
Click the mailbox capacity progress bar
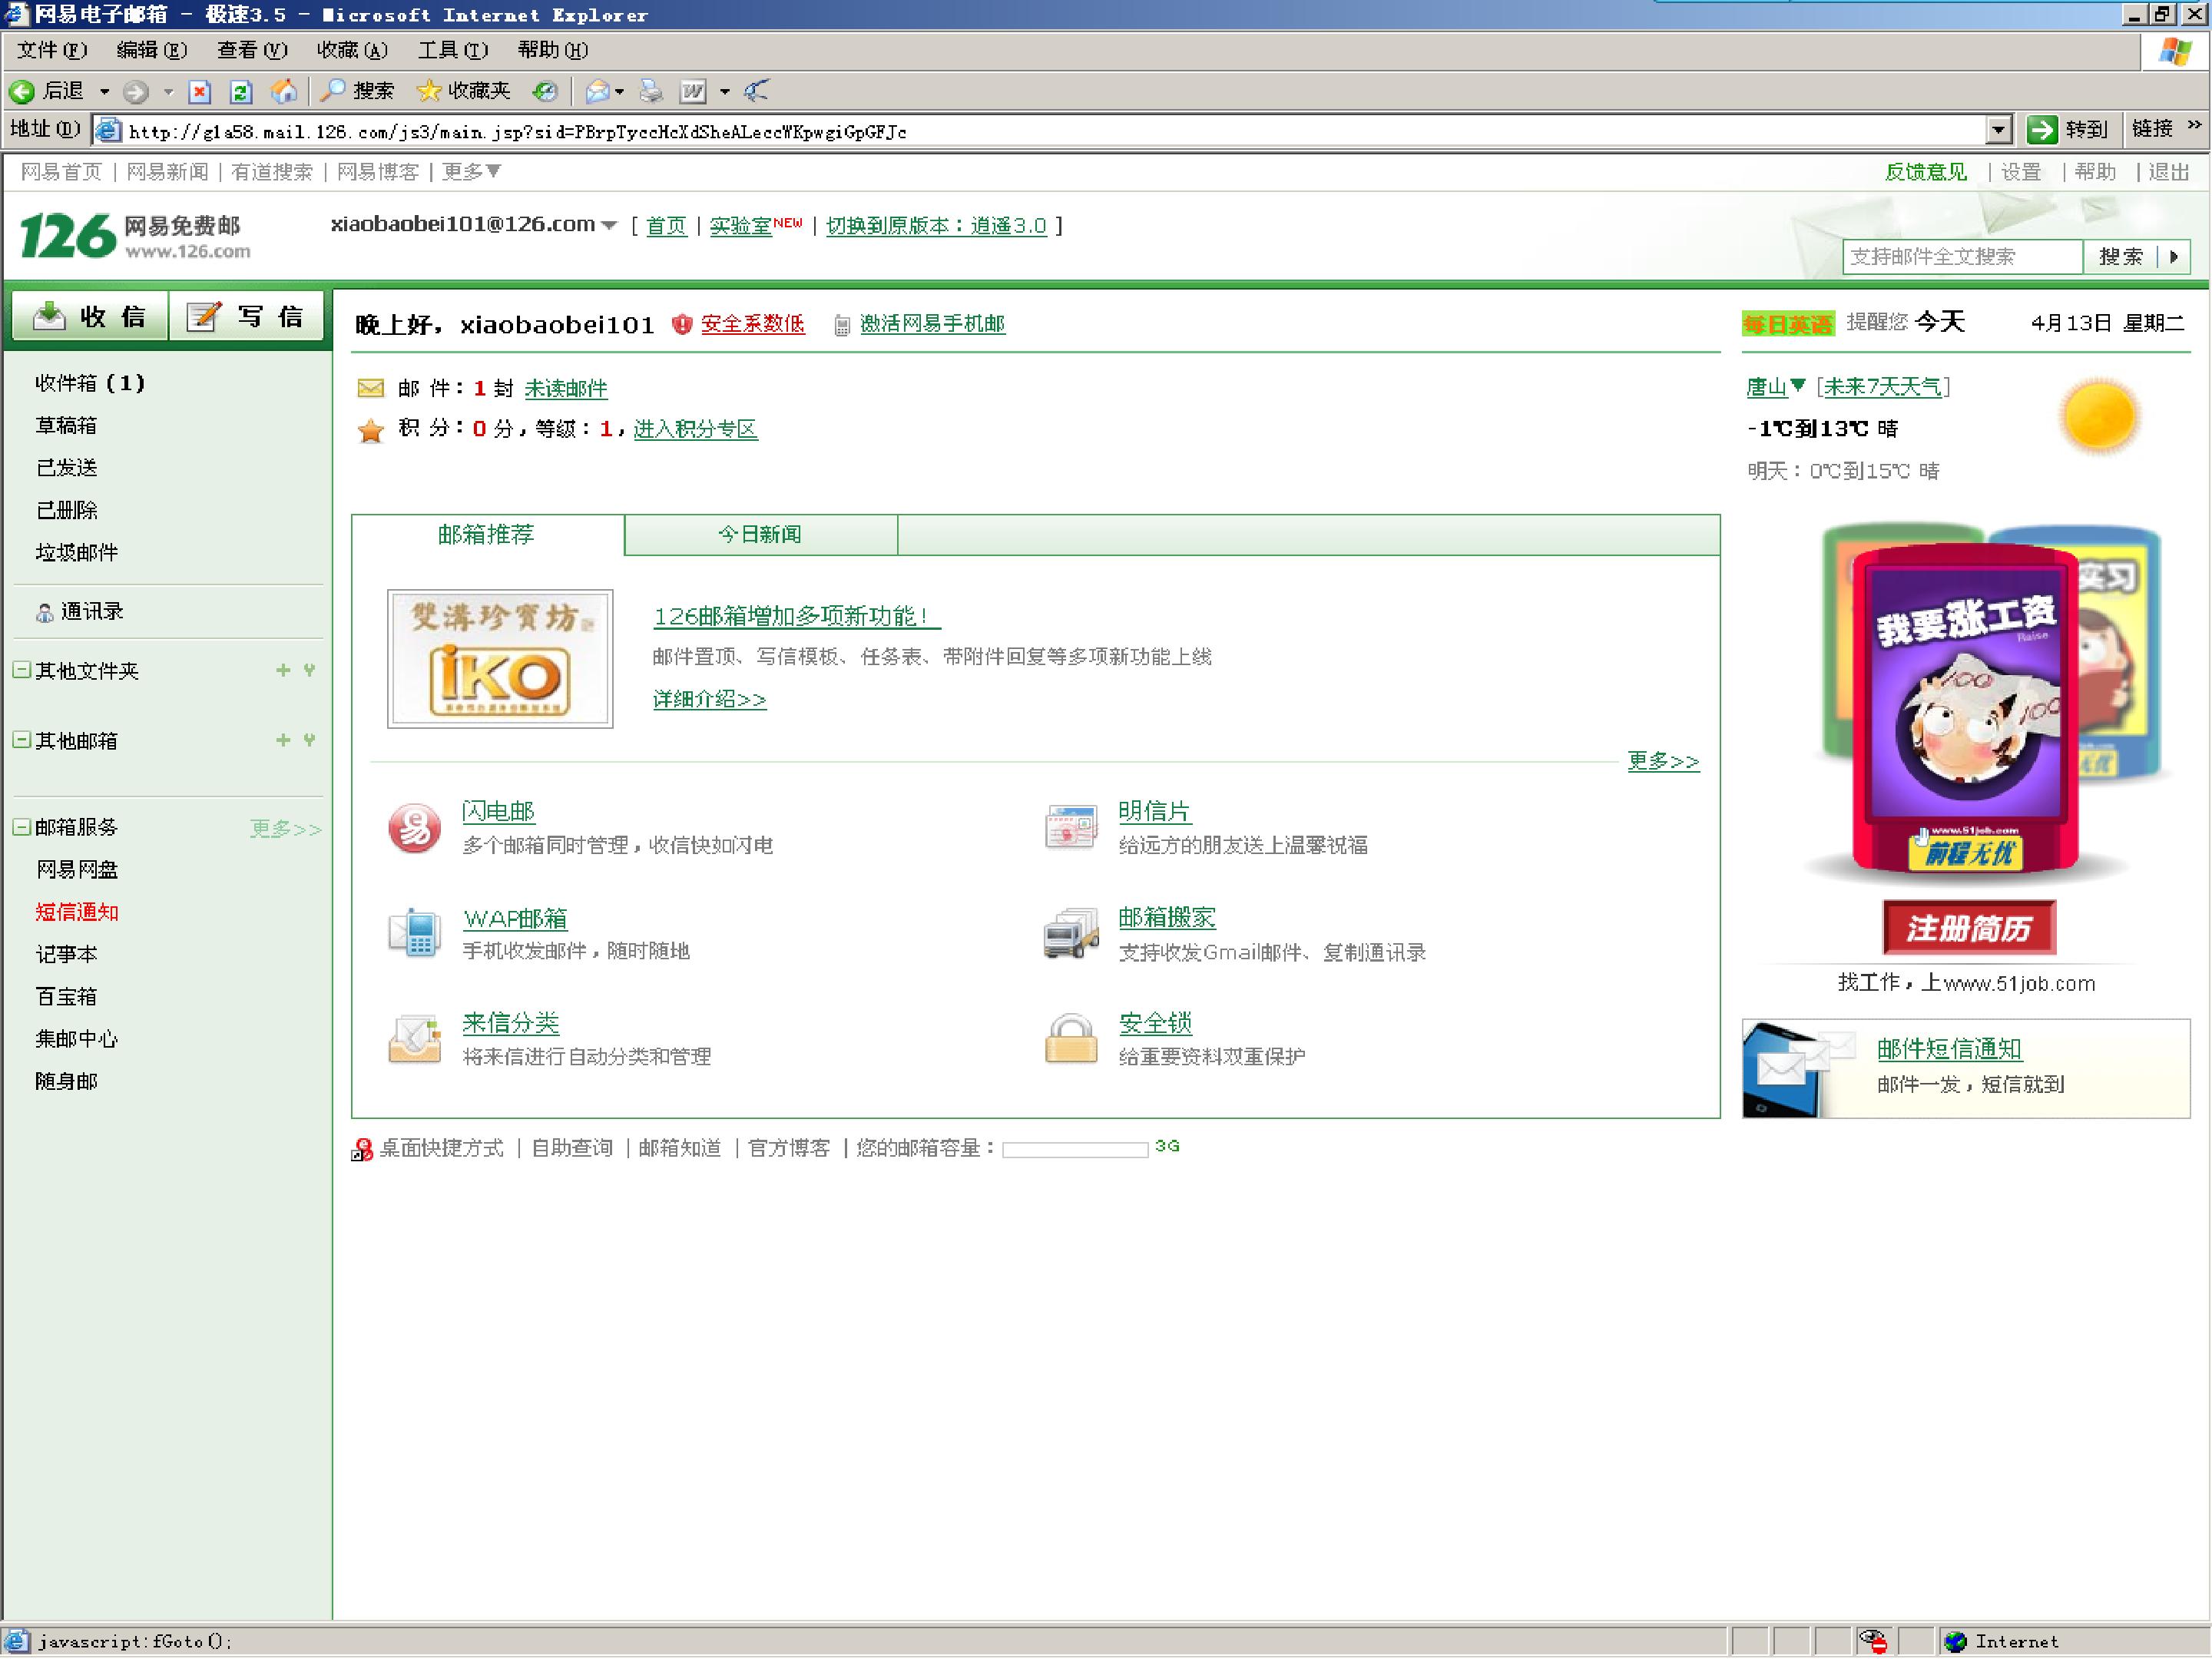click(1075, 1149)
